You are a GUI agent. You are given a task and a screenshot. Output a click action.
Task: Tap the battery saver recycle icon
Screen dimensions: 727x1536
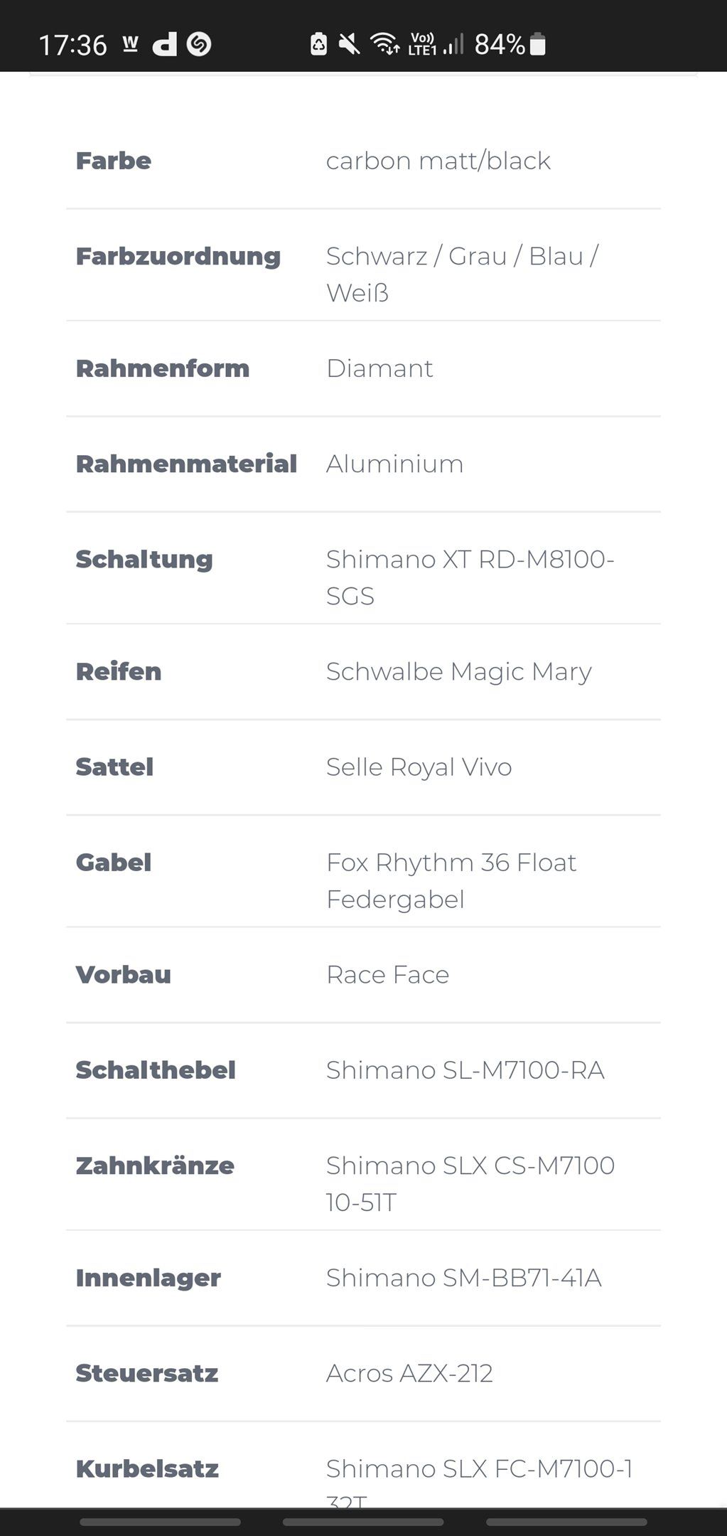tap(318, 44)
